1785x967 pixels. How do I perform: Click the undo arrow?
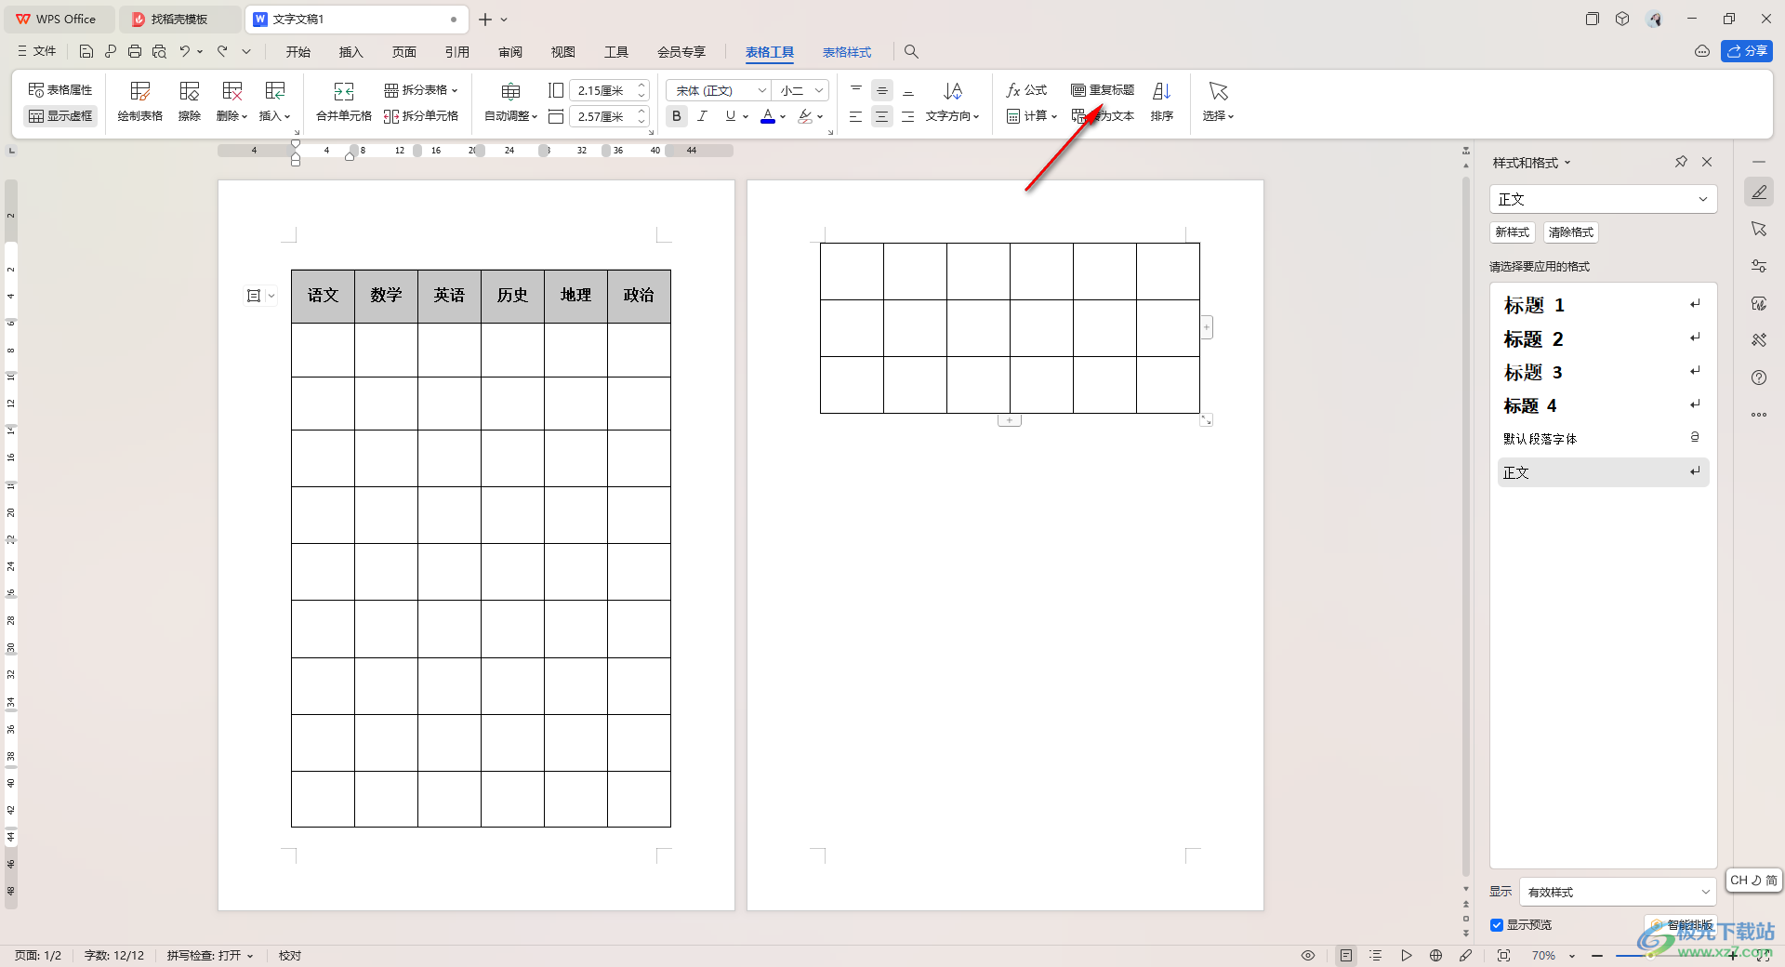185,51
